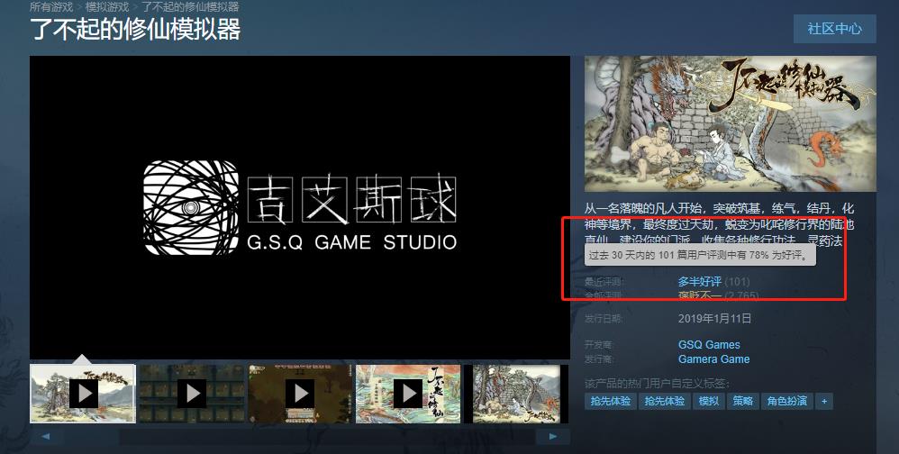The image size is (899, 454).
Task: Go to 所有游戏 breadcrumb
Action: [51, 6]
